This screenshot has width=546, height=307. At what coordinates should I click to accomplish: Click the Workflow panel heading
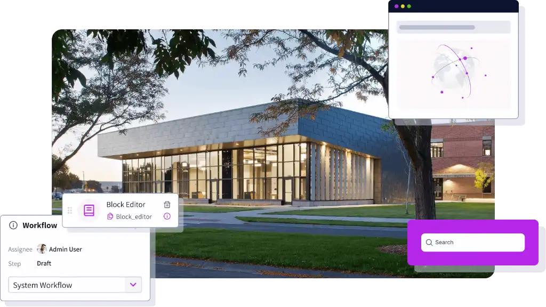click(39, 225)
